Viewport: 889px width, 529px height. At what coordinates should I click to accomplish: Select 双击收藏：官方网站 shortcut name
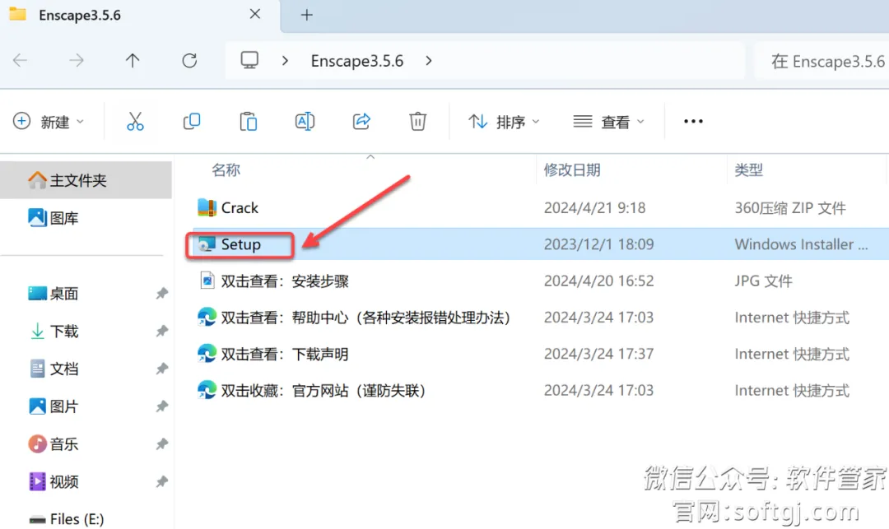(323, 390)
